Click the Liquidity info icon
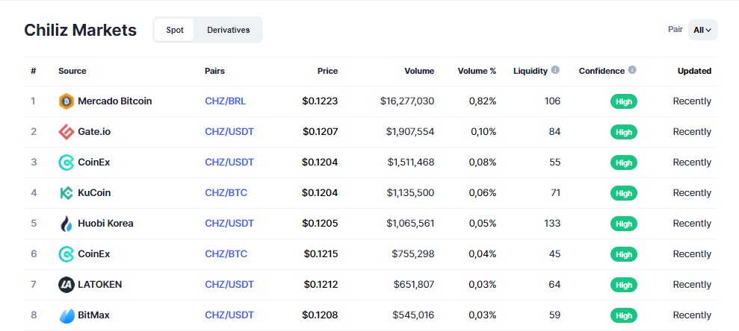The width and height of the screenshot is (739, 331). 555,70
